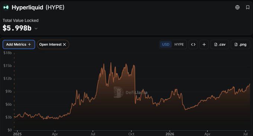
Task: Click the chart's latest data point at right end
Action: pos(250,84)
